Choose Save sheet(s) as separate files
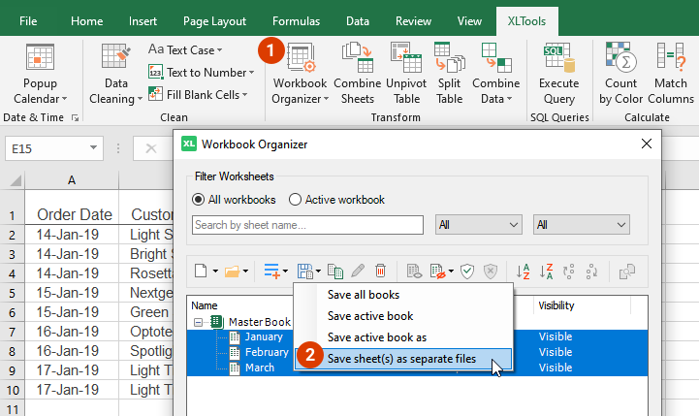The height and width of the screenshot is (416, 699). (x=403, y=359)
